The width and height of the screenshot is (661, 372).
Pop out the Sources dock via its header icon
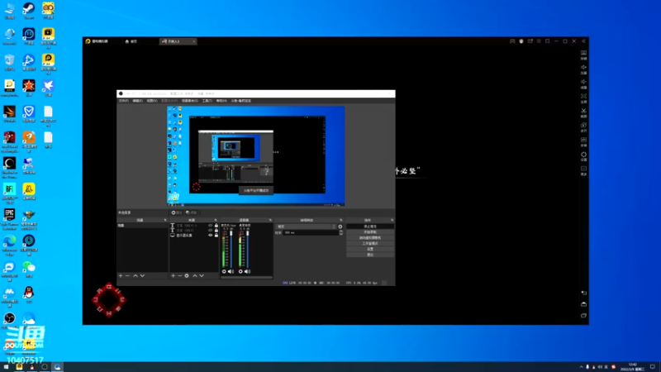216,220
